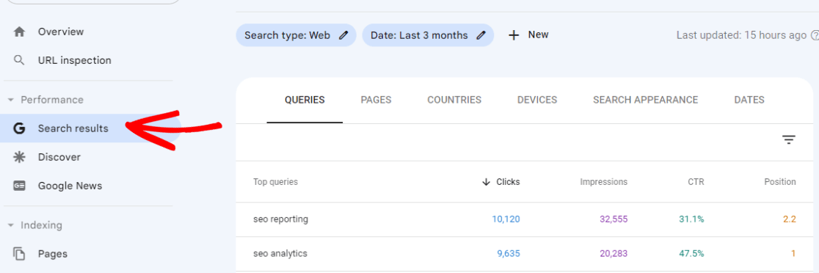Switch to the Devices tab

click(537, 100)
